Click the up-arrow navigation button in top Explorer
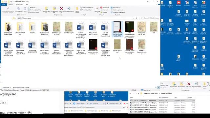Viewport: 210px width, 118px height. [x=11, y=18]
